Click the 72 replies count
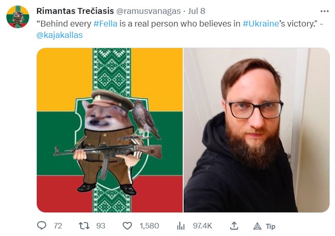The width and height of the screenshot is (335, 236). 58,226
